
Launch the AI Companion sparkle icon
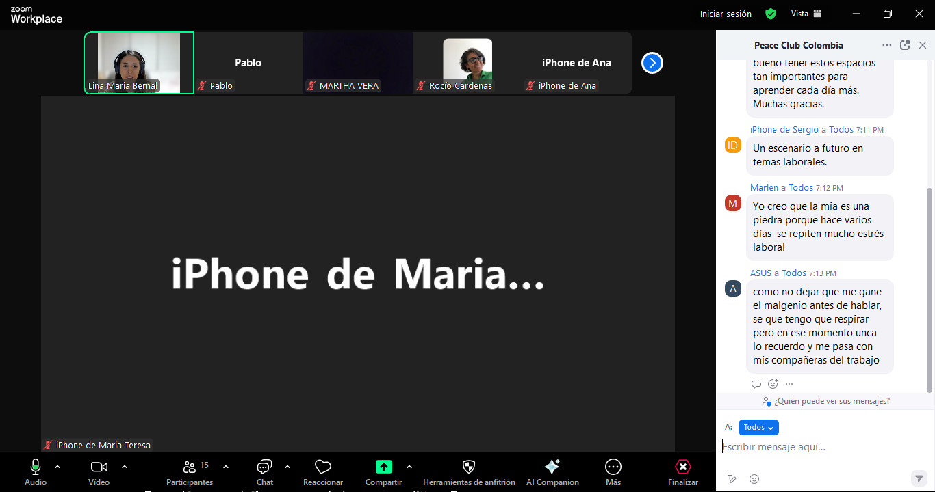(552, 467)
